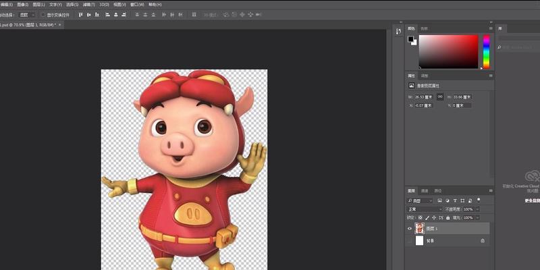Click the align right edges icon
Screen dimensions: 540x270
(x=124, y=15)
